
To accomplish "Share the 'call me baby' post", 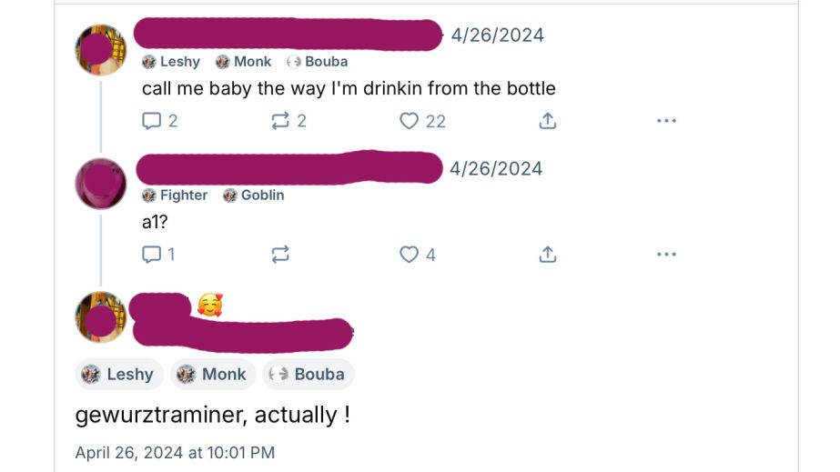I will coord(548,121).
